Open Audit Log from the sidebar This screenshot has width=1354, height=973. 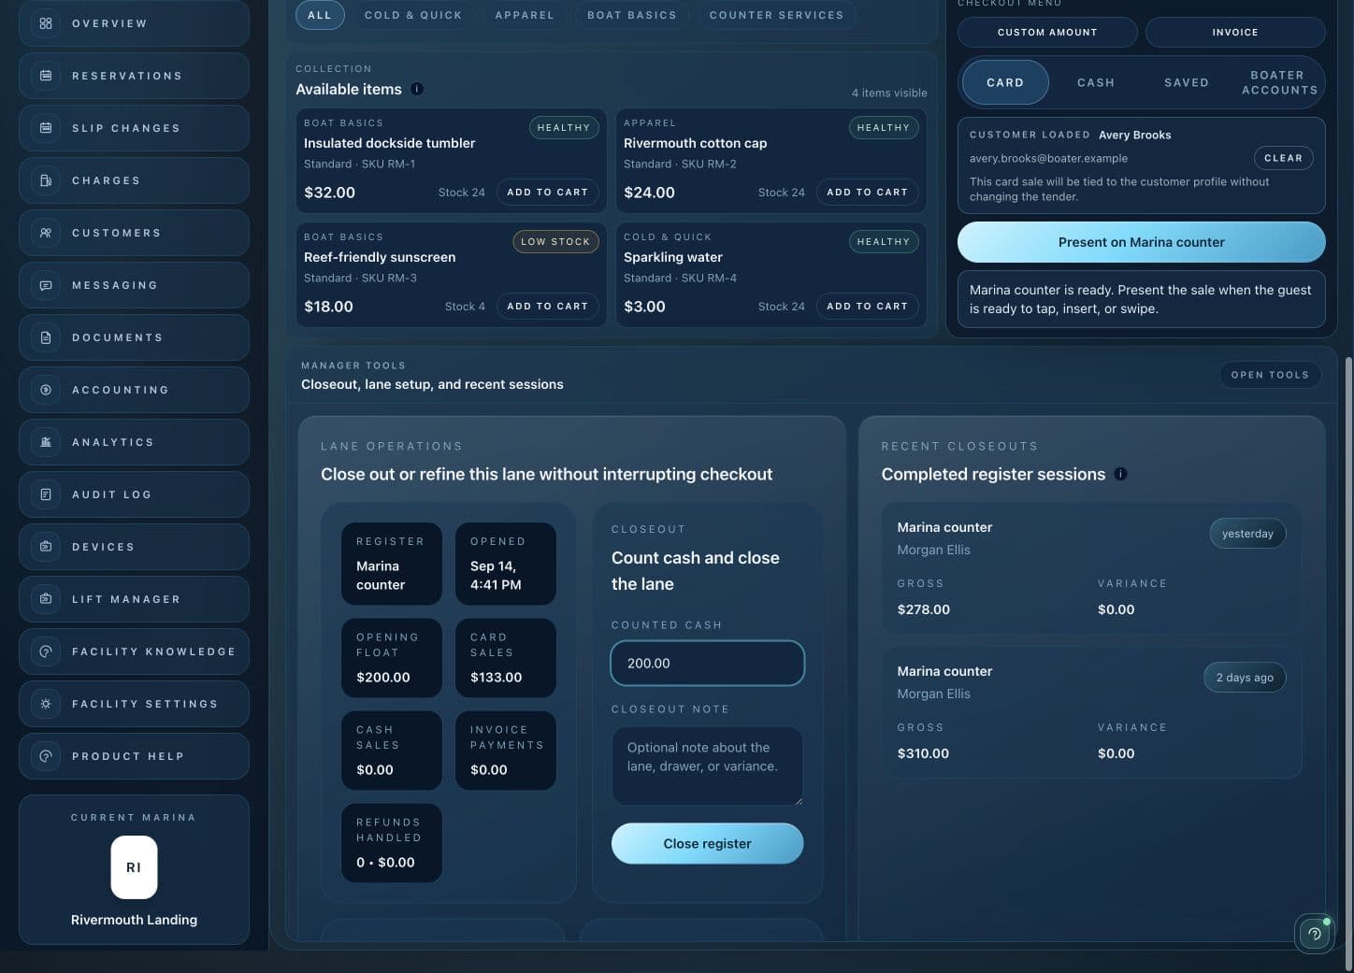tap(134, 494)
